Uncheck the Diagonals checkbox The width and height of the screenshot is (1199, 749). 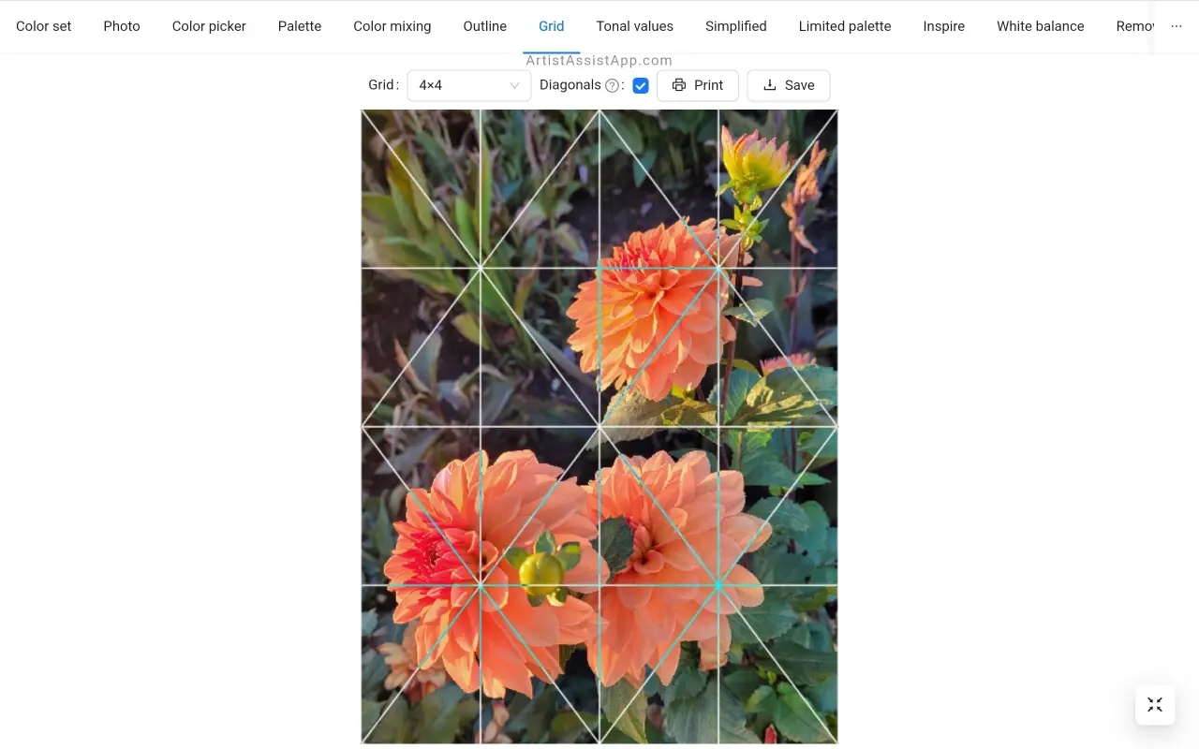[641, 85]
